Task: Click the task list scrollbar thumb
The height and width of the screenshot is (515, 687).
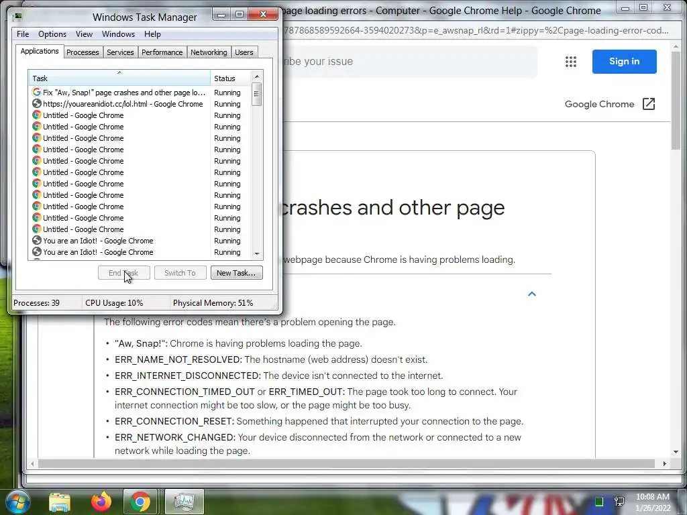Action: point(257,94)
